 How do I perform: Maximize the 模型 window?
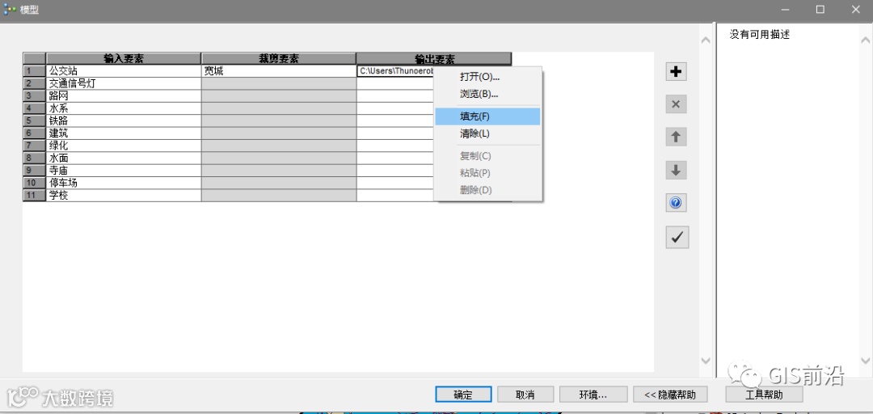coord(820,10)
